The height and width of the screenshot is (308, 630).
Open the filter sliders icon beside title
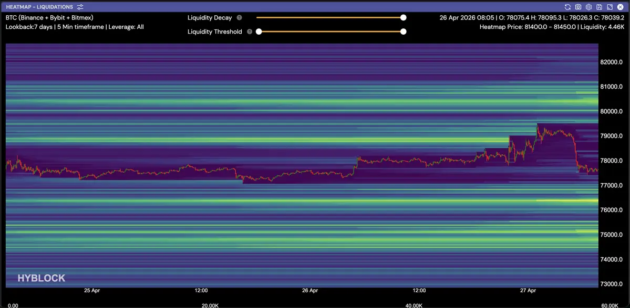(x=80, y=7)
